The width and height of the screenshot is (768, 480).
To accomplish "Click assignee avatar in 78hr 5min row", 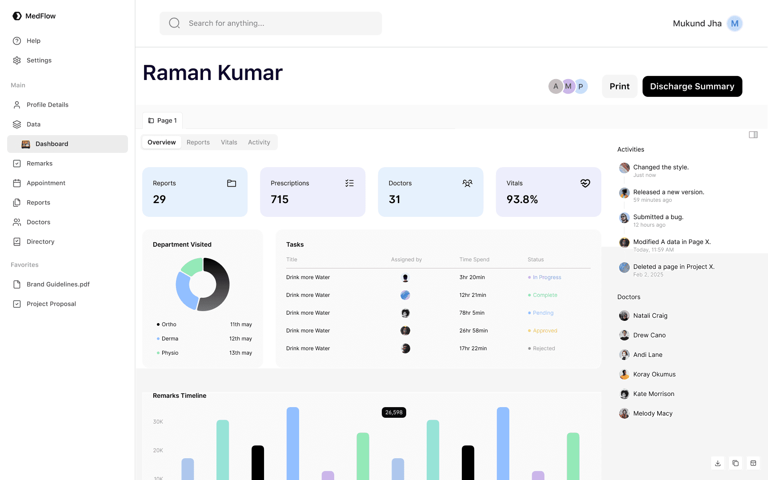I will 405,313.
